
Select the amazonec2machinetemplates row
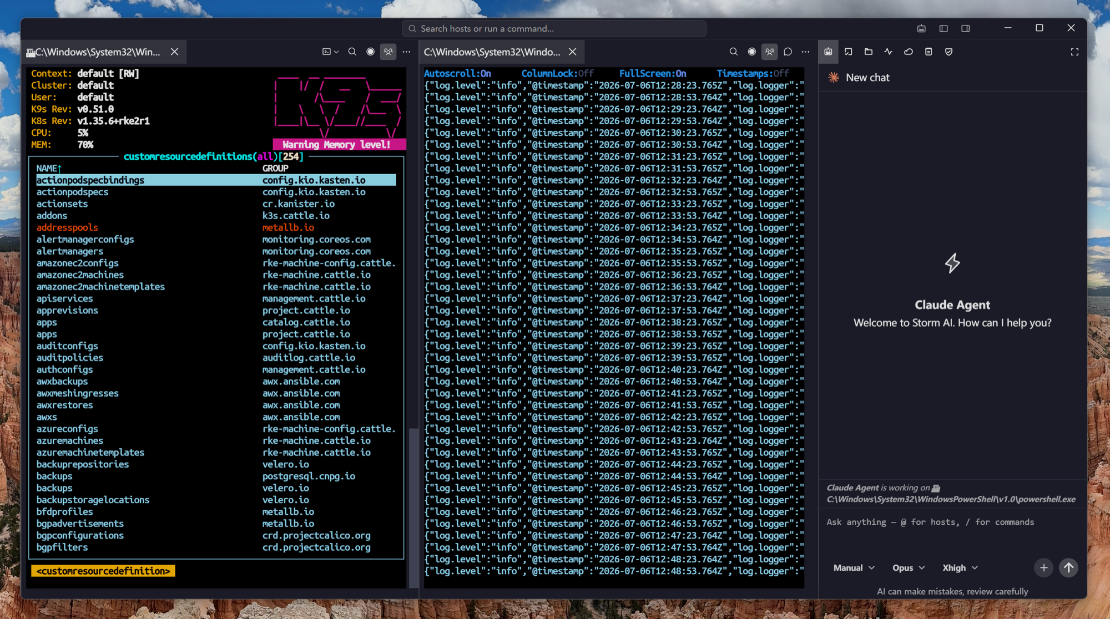coord(216,287)
